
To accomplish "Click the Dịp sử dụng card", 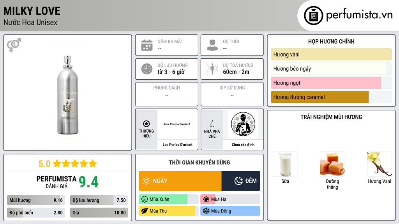I will point(232,94).
